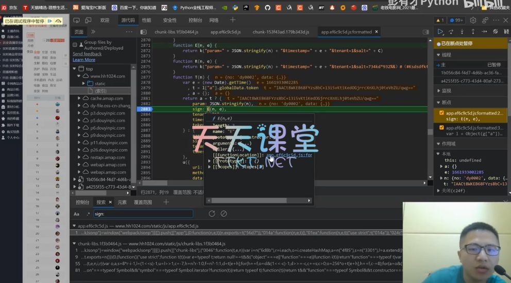Click the clear search results icon
511x283 pixels.
[x=224, y=214]
